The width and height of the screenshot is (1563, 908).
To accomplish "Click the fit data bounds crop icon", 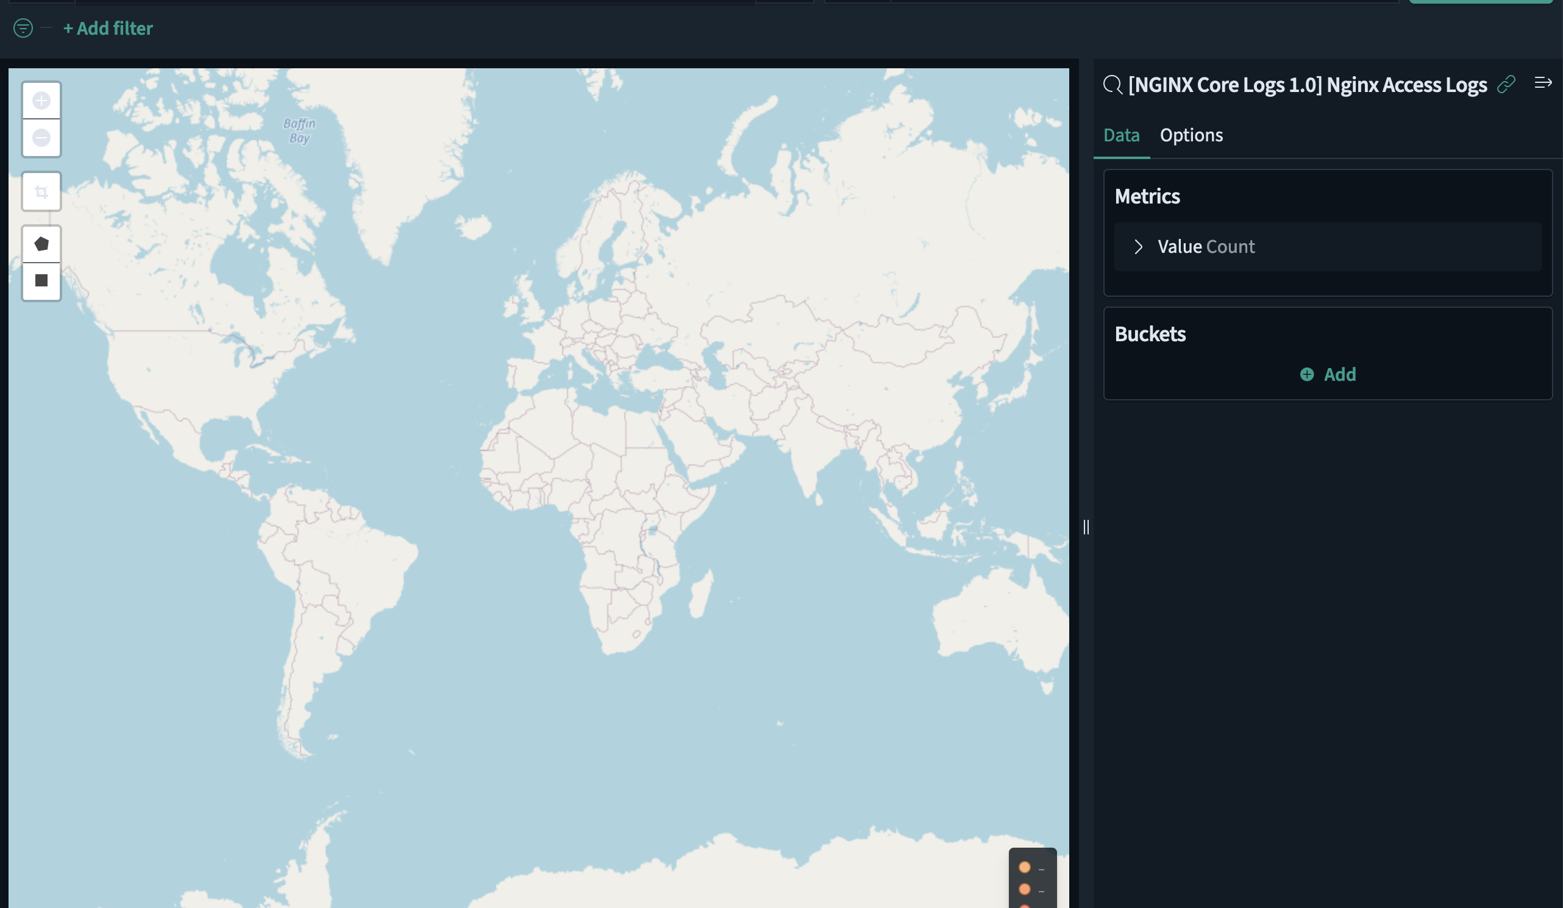I will (41, 191).
